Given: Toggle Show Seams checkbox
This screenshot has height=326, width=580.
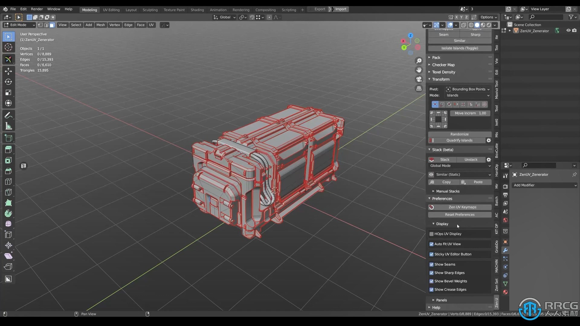Looking at the screenshot, I should click(431, 264).
